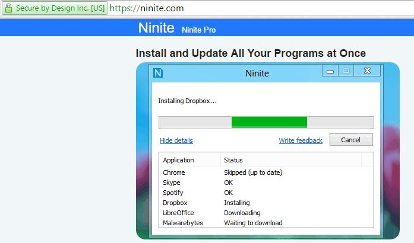The height and width of the screenshot is (243, 414).
Task: Click the OK status in Skype row
Action: point(229,183)
